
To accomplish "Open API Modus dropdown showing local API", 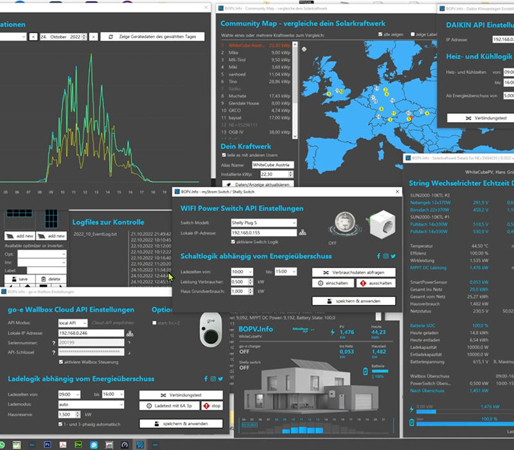I will click(x=73, y=323).
